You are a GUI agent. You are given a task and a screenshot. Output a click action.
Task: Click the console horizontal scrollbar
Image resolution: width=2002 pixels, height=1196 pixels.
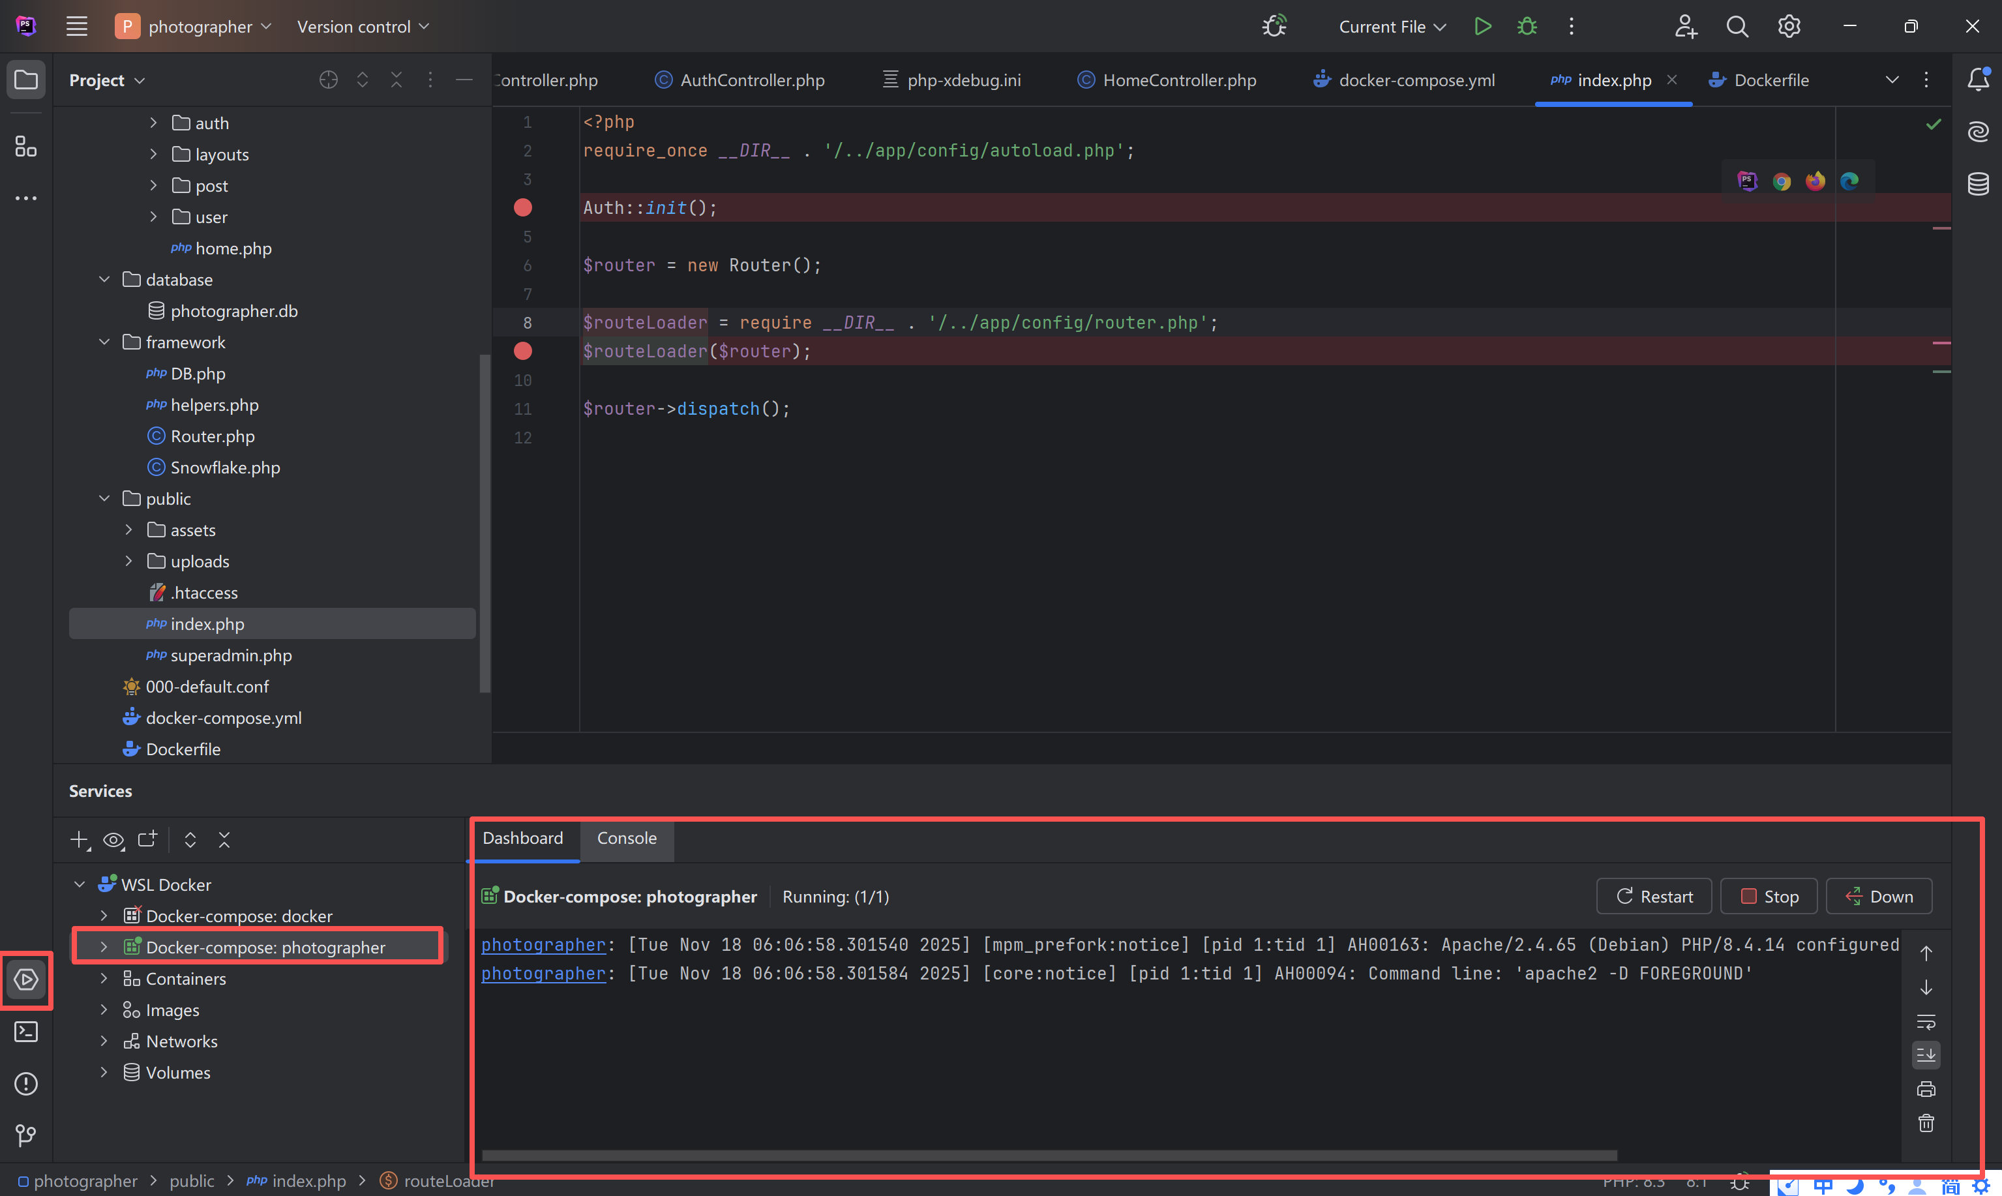click(x=1048, y=1155)
